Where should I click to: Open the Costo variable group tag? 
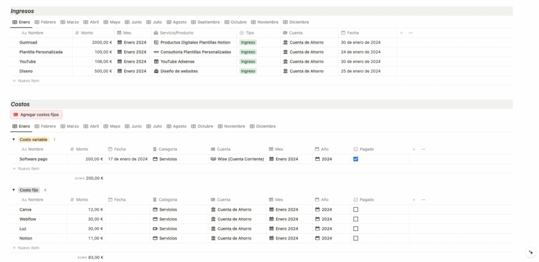pos(34,140)
